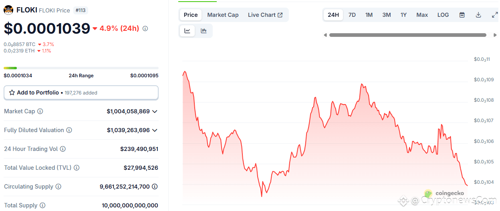Show Fully Diluted Valuation info icon
500x211 pixels.
[69, 130]
